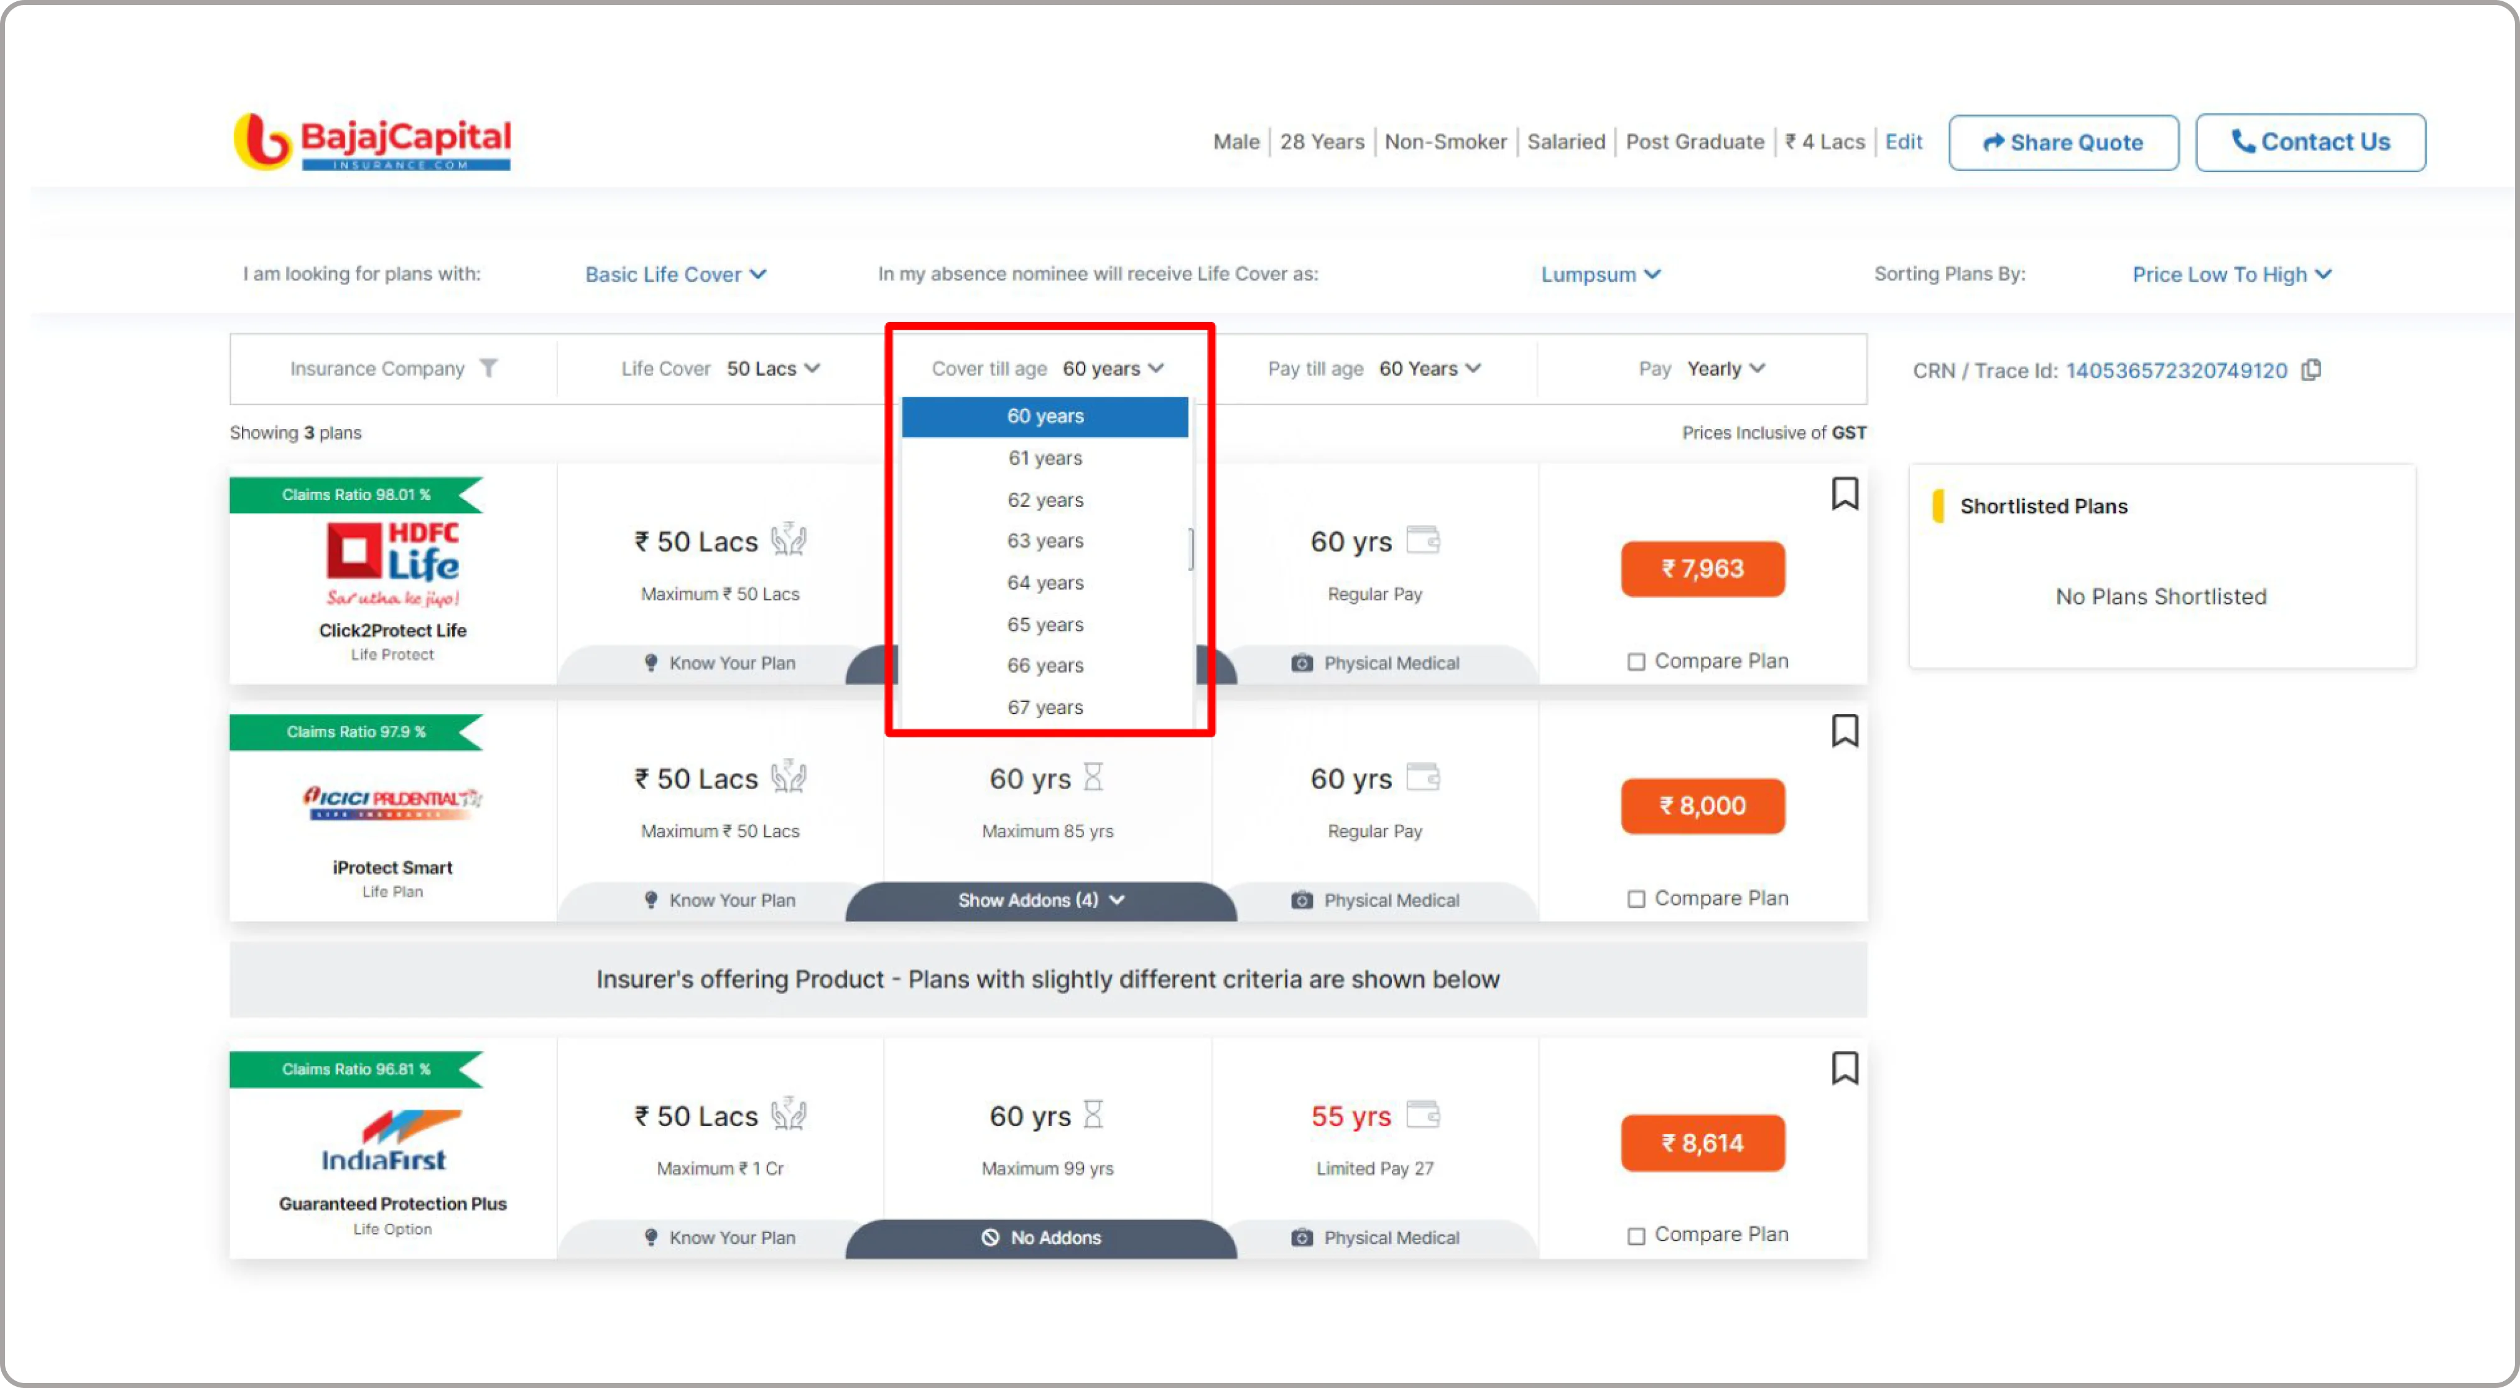
Task: Select 65 years in cover age list
Action: [1045, 624]
